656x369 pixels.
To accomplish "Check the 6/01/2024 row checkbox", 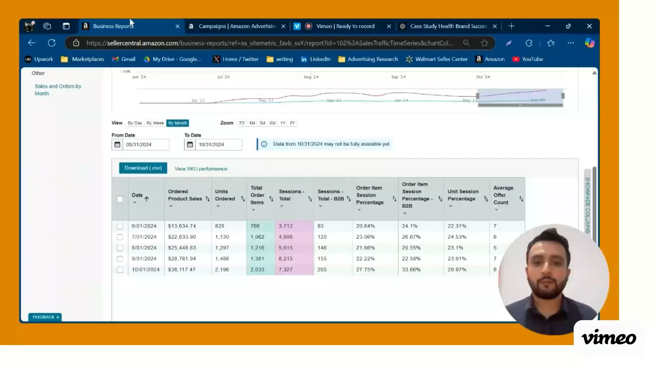I will [120, 226].
